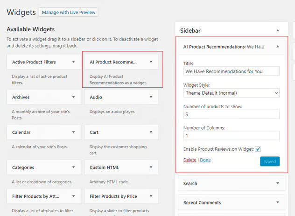
Task: Collapse the Sidebar panel
Action: (278, 30)
